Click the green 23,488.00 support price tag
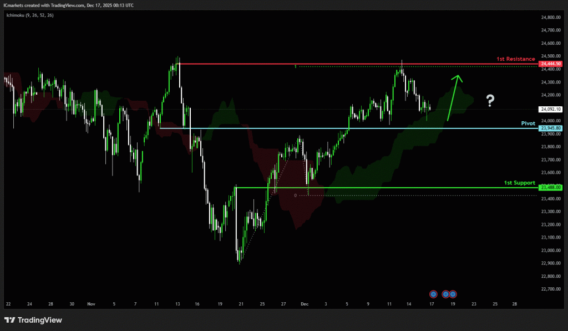This screenshot has width=568, height=331. (551, 188)
